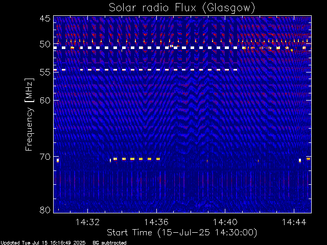The width and height of the screenshot is (327, 245).
Task: Click the 14:36 time tick label
Action: (156, 222)
